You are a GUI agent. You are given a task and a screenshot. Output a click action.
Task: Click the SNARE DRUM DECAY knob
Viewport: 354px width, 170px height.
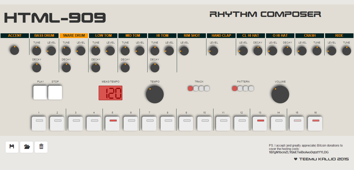(66, 68)
